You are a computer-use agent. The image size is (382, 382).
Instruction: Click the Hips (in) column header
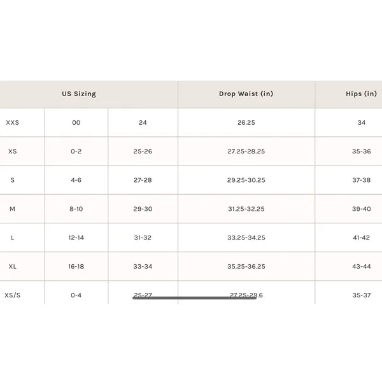[x=361, y=94]
